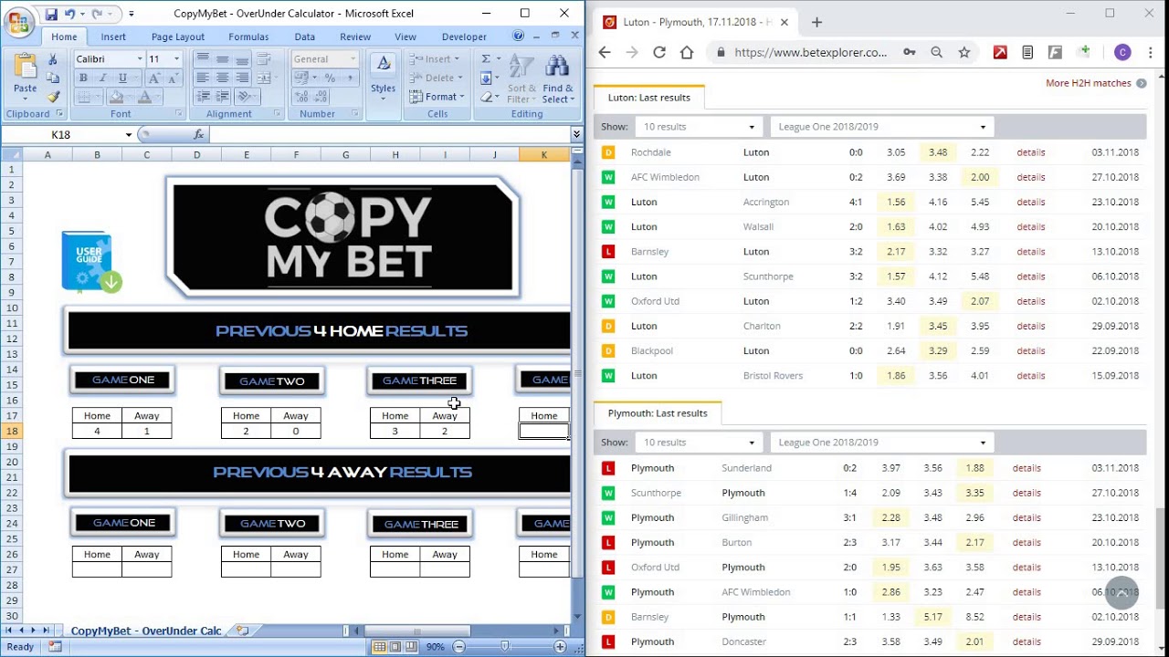Click the Copy icon in Clipboard group
The height and width of the screenshot is (657, 1169).
click(x=53, y=78)
